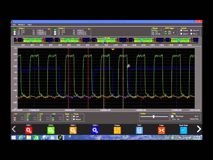Viewport: 213px width, 160px height.
Task: Select the Zoom XY radio button
Action: point(191,30)
